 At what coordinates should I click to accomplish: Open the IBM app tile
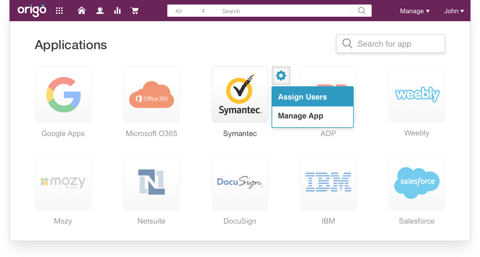click(x=328, y=182)
